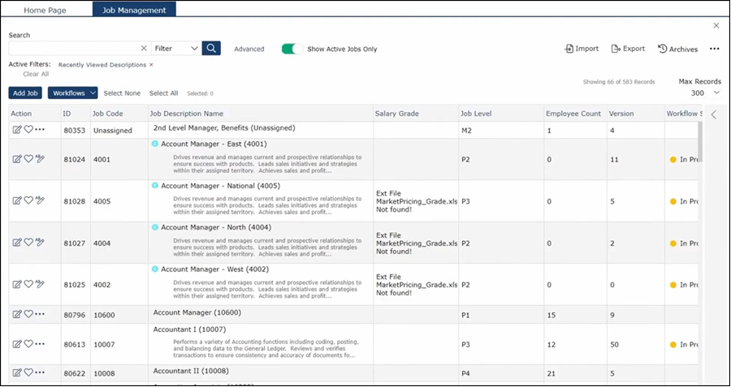
Task: Open the Filter dropdown
Action: pyautogui.click(x=175, y=49)
